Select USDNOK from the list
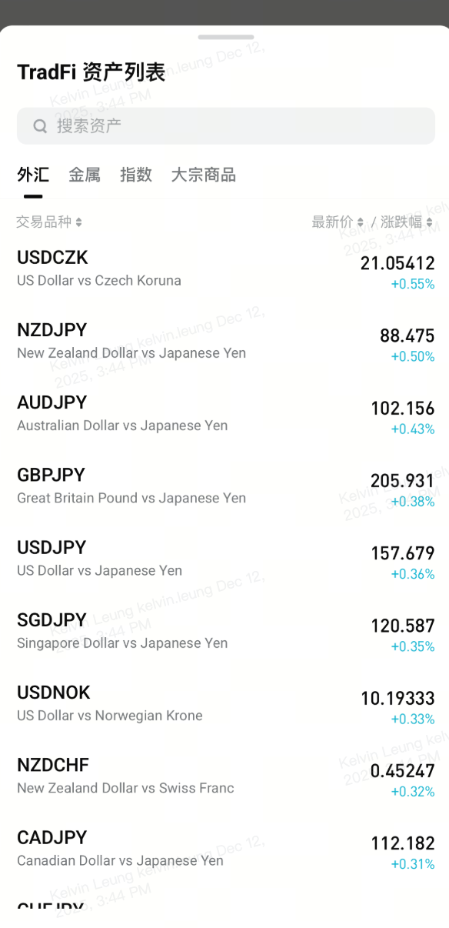This screenshot has width=449, height=928. (x=224, y=704)
